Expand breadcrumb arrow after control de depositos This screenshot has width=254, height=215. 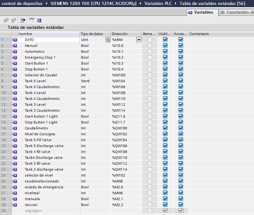(47, 4)
